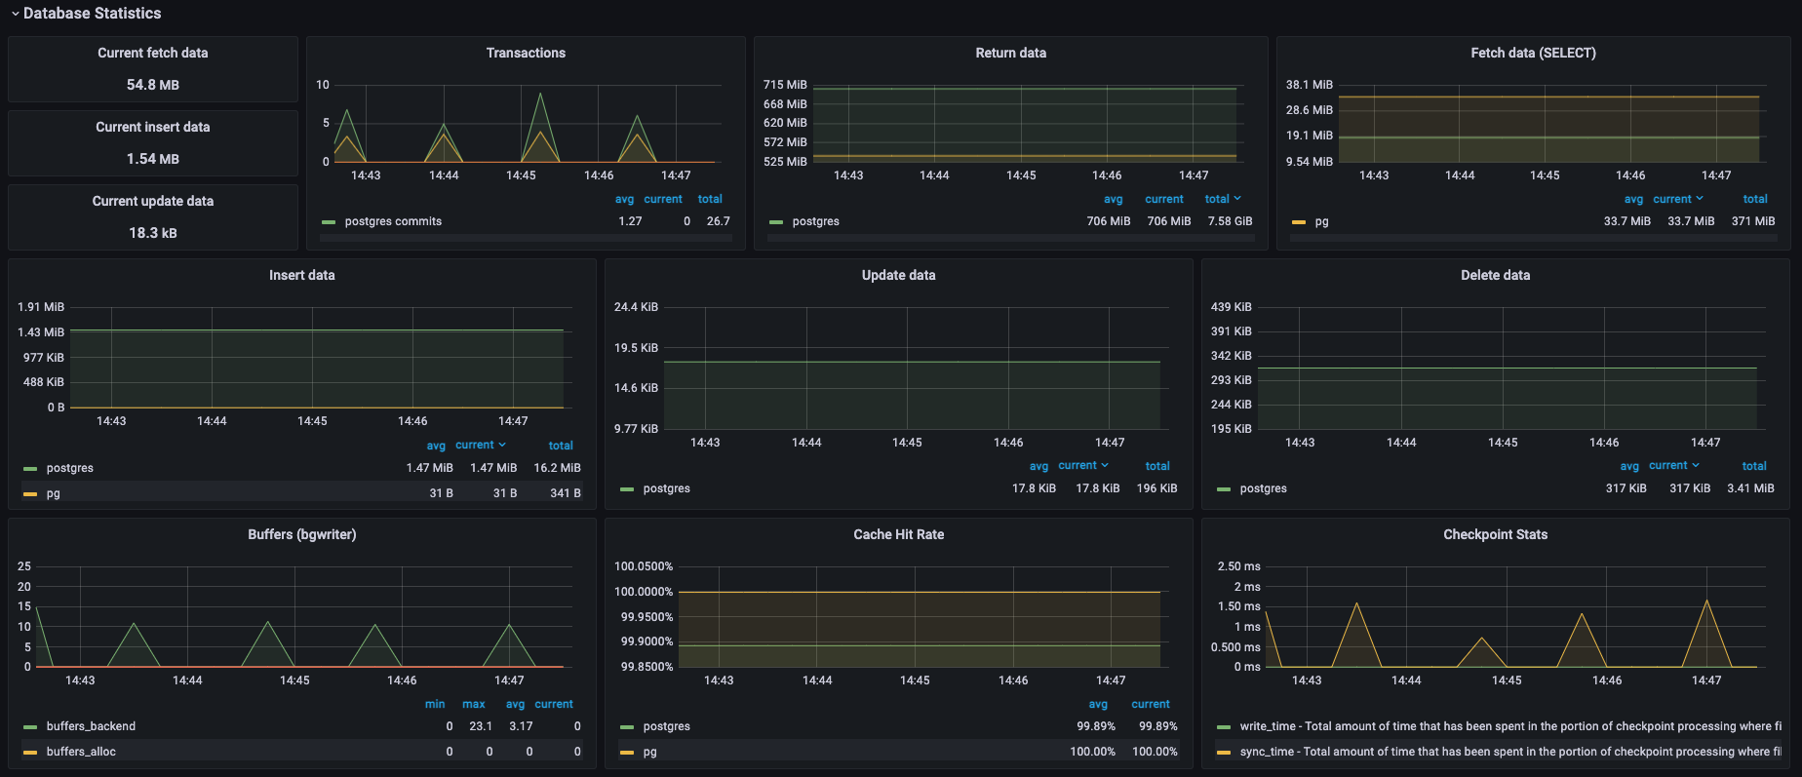
Task: Toggle pg series in Cache Hit Rate
Action: (x=649, y=752)
